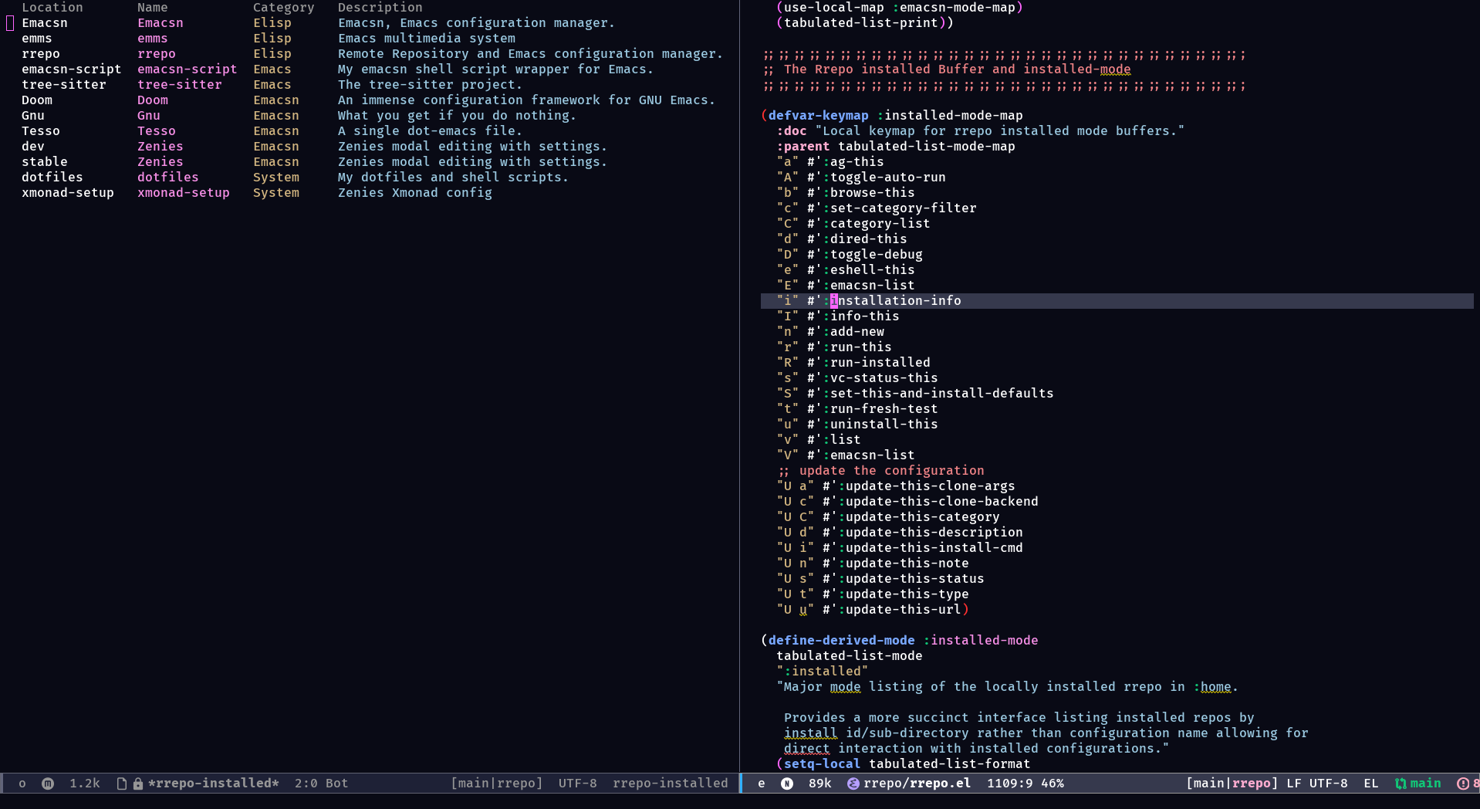
Task: Click 'What you get if you do nothing.'
Action: point(457,116)
